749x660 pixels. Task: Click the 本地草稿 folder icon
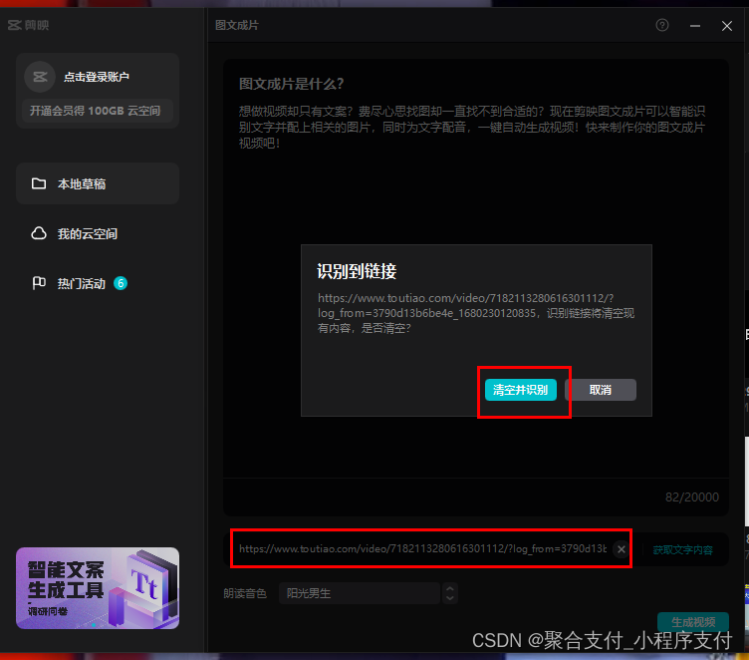39,183
